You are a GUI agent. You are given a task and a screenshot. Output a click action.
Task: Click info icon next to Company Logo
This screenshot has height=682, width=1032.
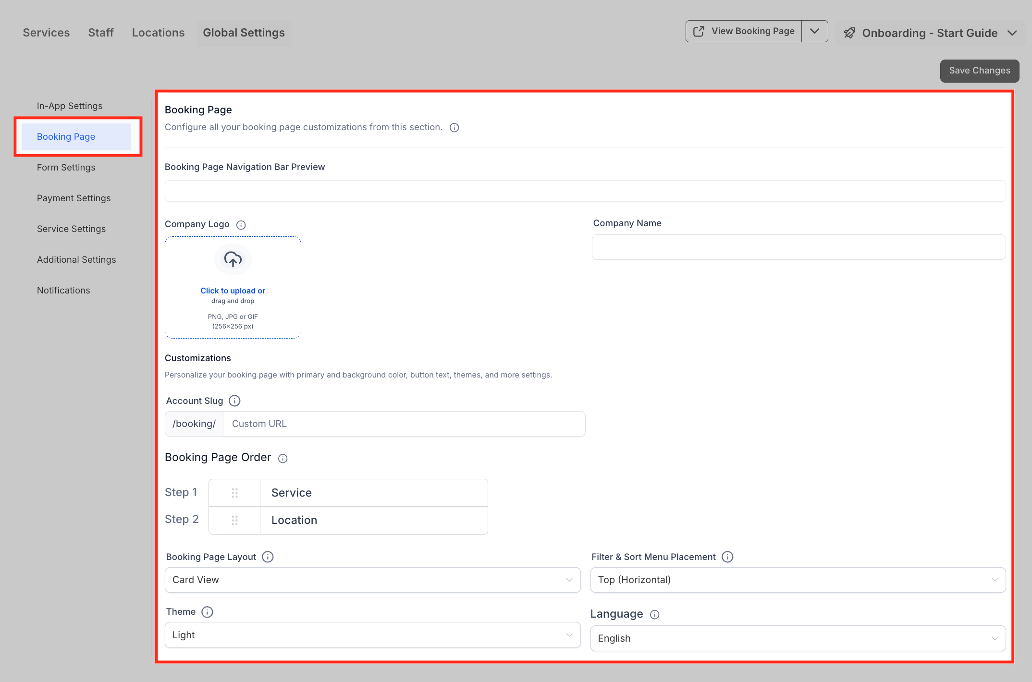coord(241,225)
